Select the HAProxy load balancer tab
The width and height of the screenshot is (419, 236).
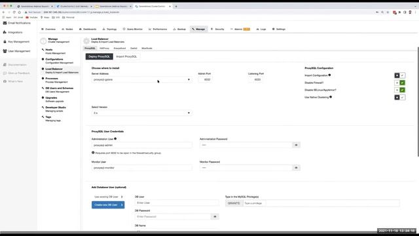[105, 49]
